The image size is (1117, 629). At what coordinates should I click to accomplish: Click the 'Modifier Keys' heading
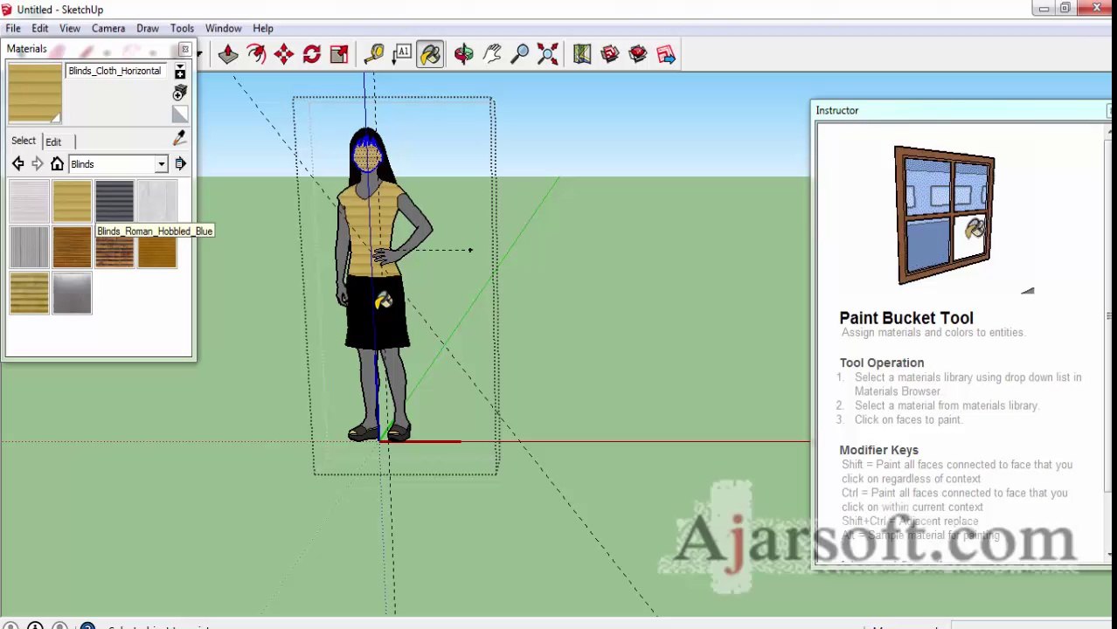[x=879, y=450]
